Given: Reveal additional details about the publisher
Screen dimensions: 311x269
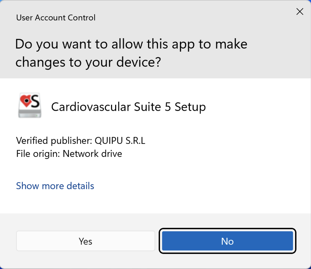Looking at the screenshot, I should (x=55, y=186).
